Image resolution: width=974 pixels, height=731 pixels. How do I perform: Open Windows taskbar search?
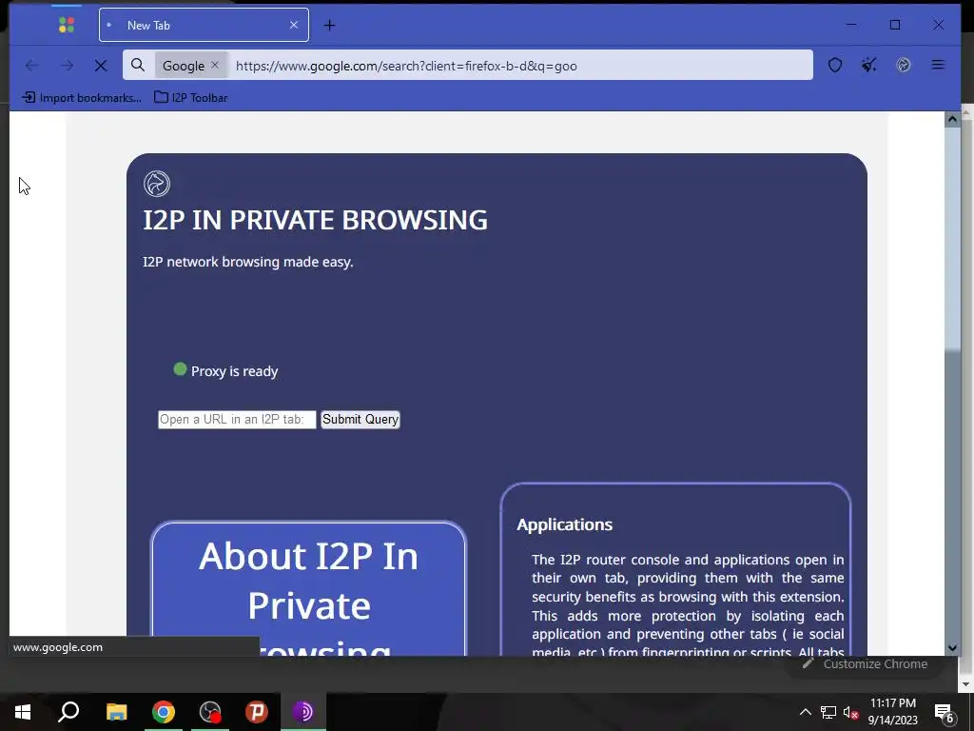click(68, 712)
